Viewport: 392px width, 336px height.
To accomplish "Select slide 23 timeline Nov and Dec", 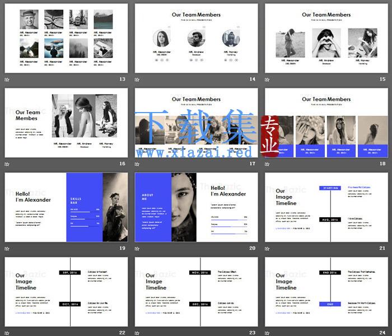I will (196, 292).
